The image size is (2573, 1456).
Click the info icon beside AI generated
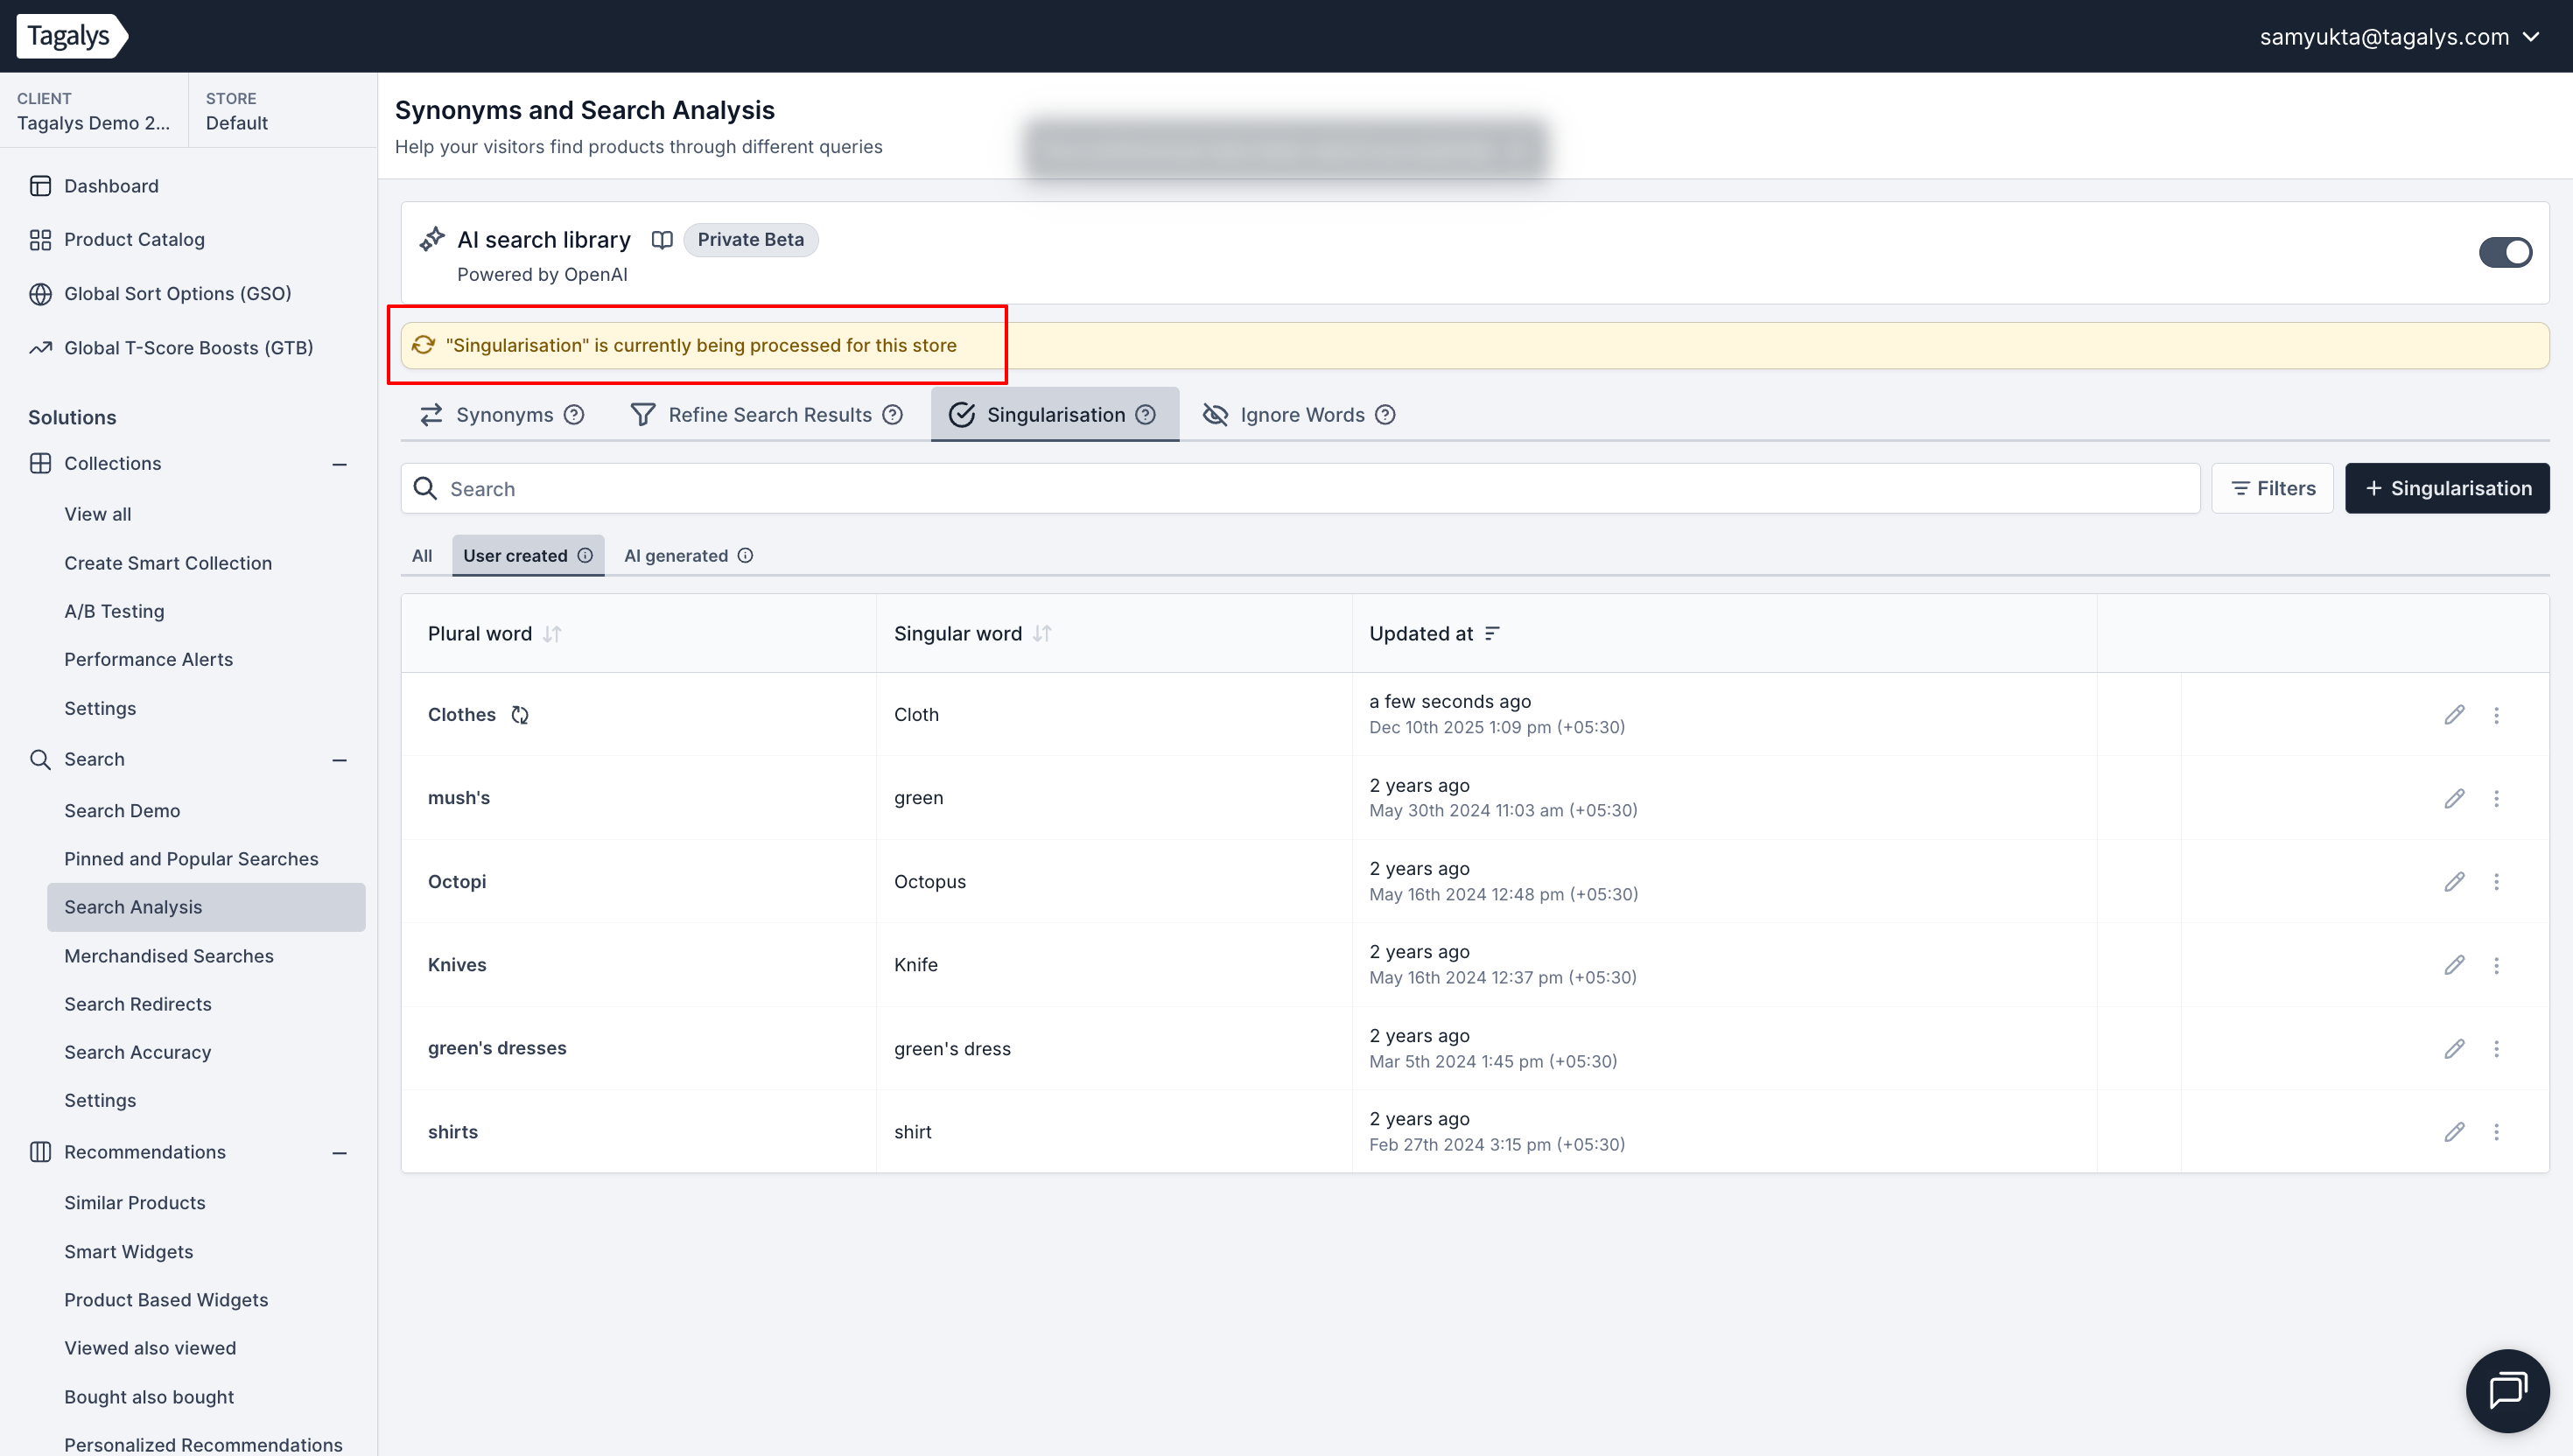pyautogui.click(x=745, y=556)
